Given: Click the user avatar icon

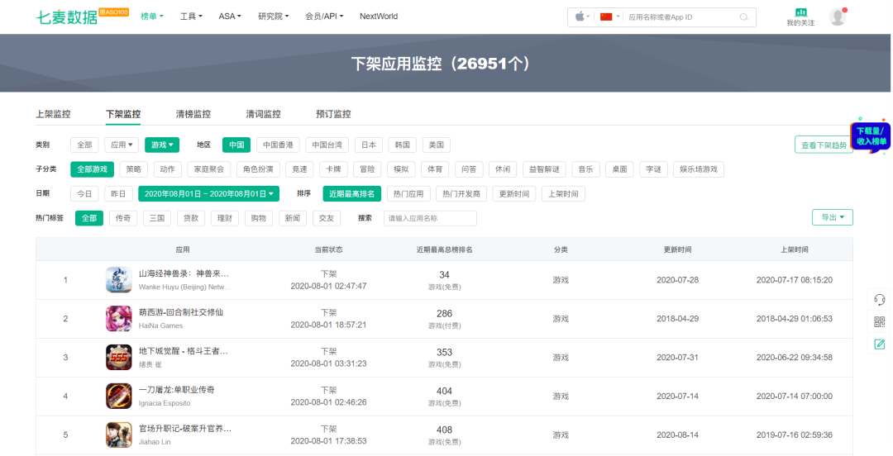Looking at the screenshot, I should tap(838, 17).
